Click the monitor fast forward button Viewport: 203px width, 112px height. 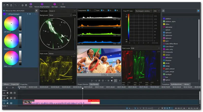[x=109, y=81]
